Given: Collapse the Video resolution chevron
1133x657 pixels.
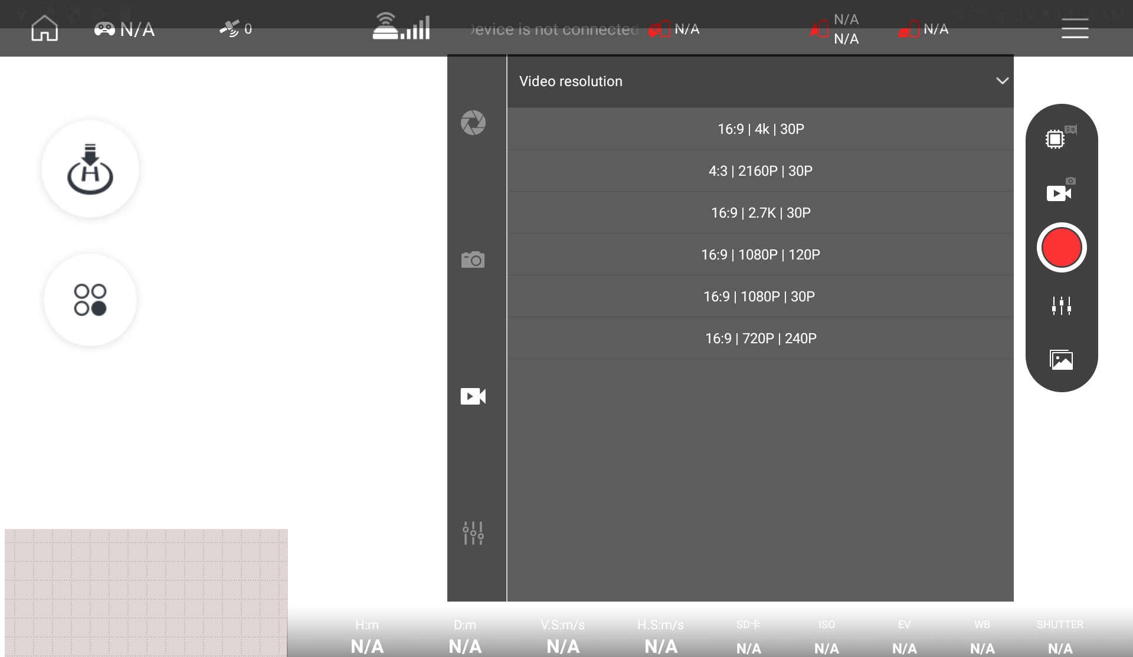Looking at the screenshot, I should [x=1002, y=81].
